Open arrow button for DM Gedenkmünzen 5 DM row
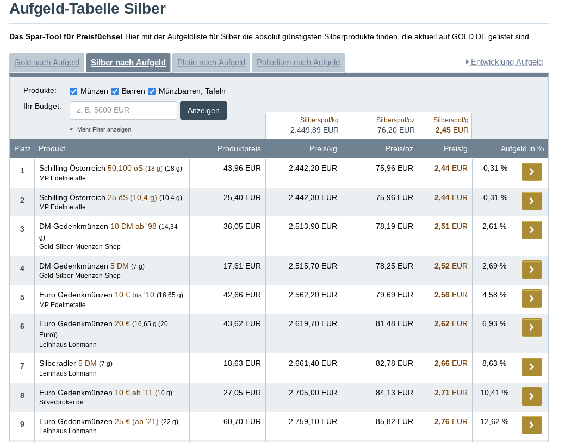 (531, 270)
